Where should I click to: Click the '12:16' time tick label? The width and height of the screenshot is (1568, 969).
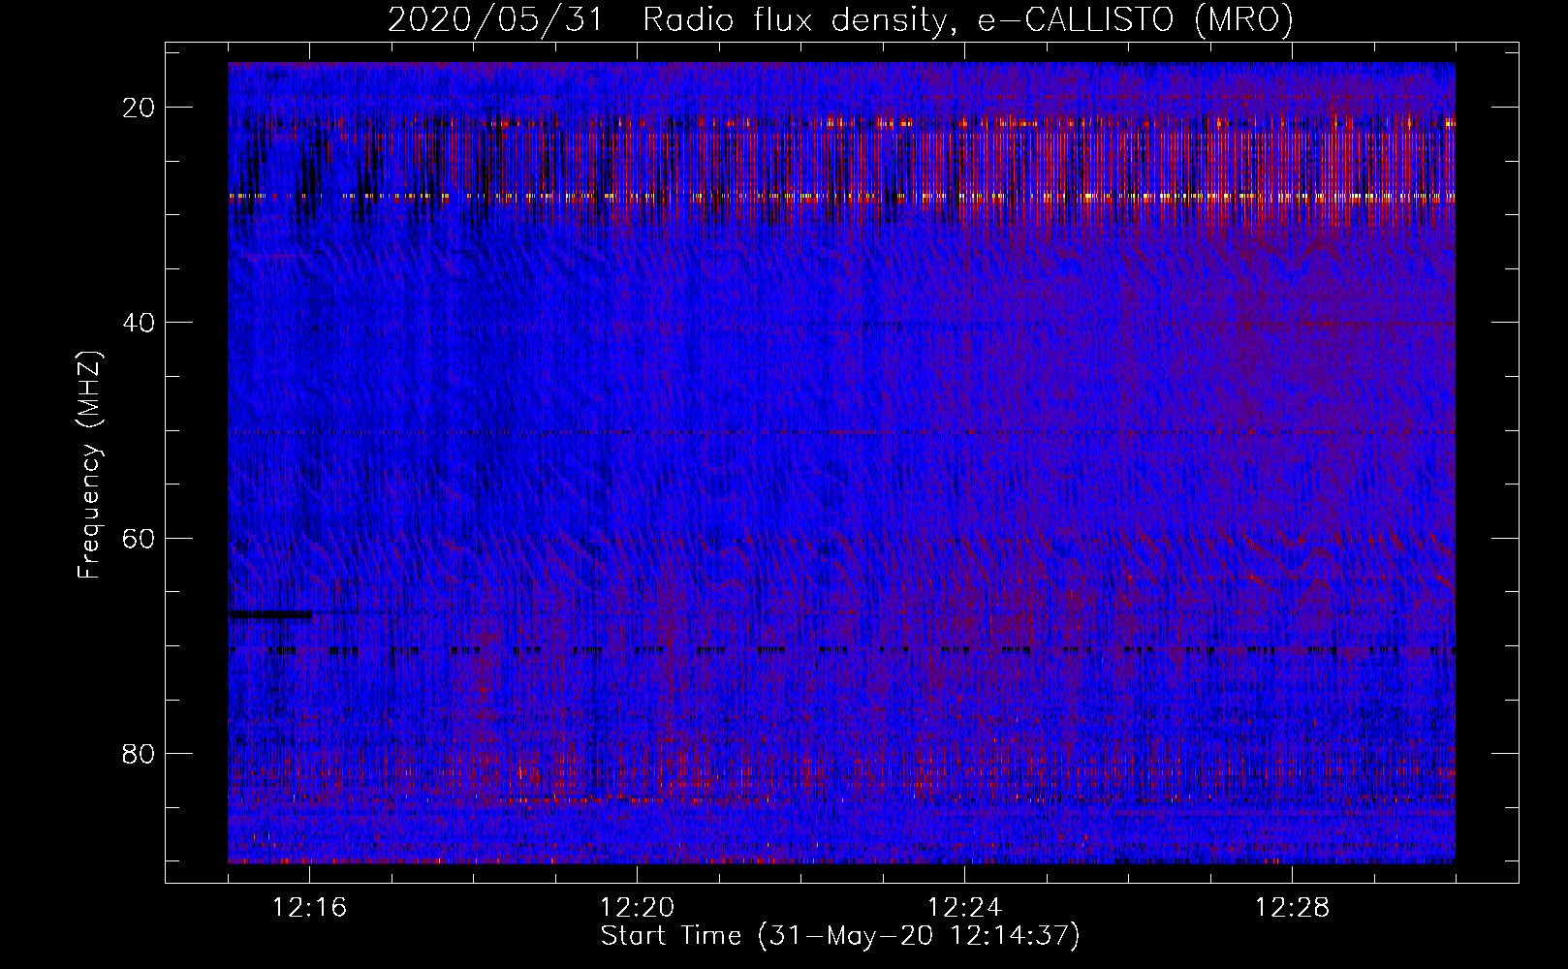coord(310,908)
